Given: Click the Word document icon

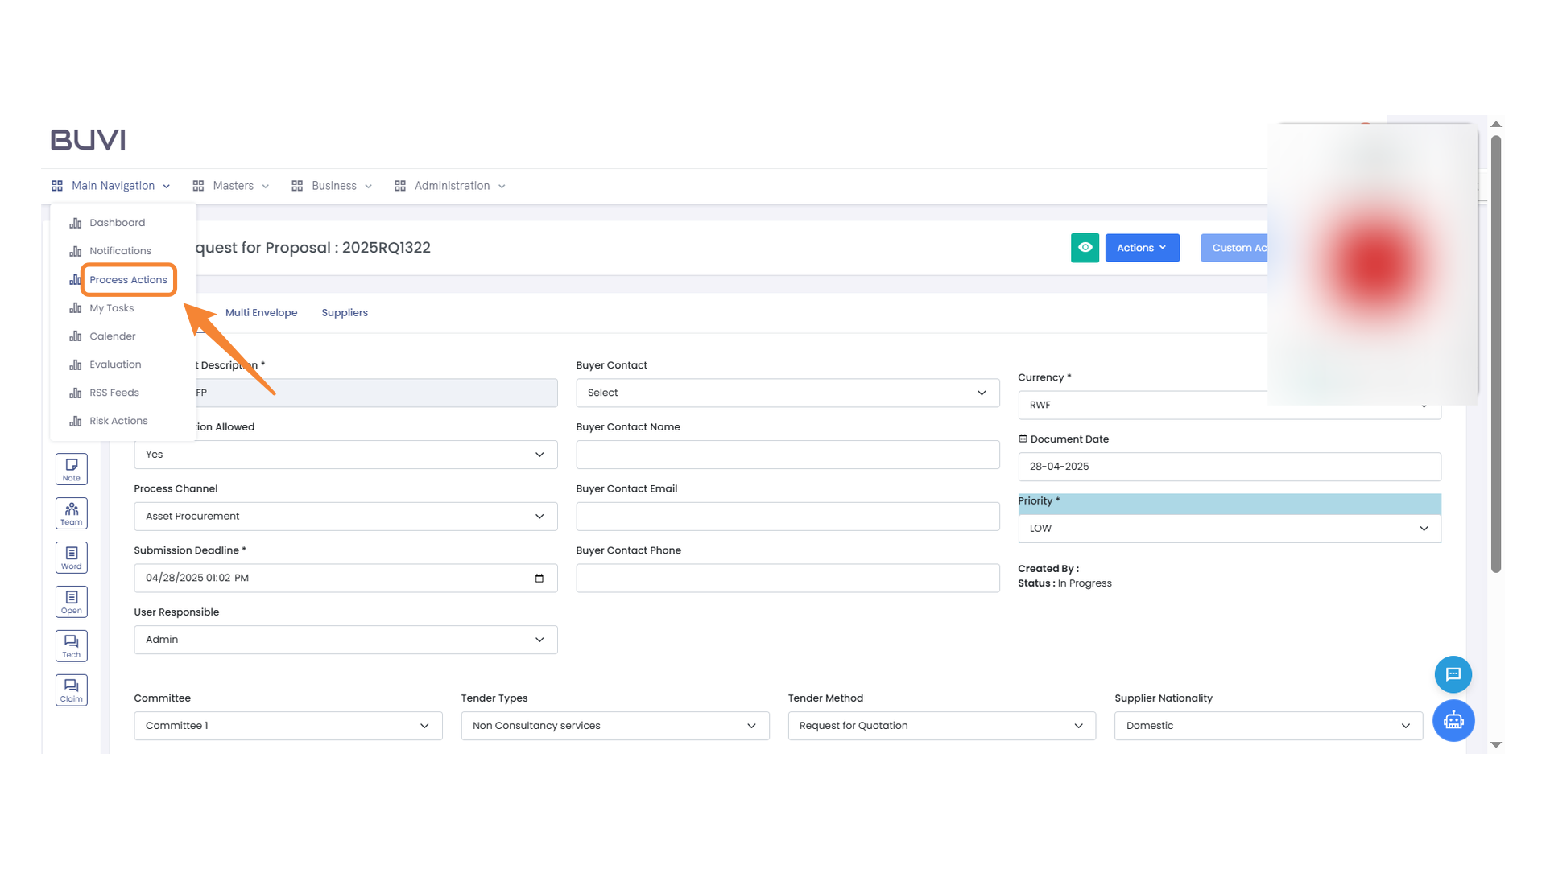Looking at the screenshot, I should (71, 557).
